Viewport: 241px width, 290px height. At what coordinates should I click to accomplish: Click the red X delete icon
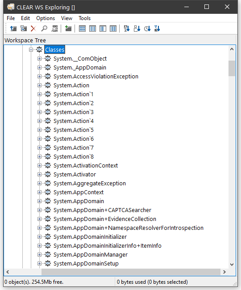[x=33, y=29]
